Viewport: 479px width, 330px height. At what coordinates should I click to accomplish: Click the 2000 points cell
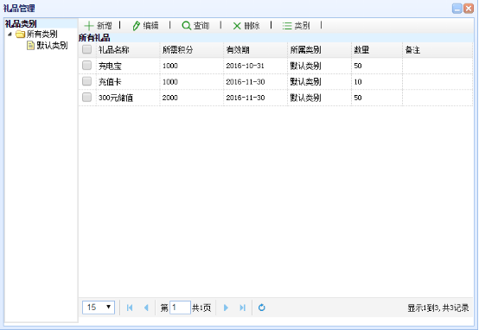point(192,98)
